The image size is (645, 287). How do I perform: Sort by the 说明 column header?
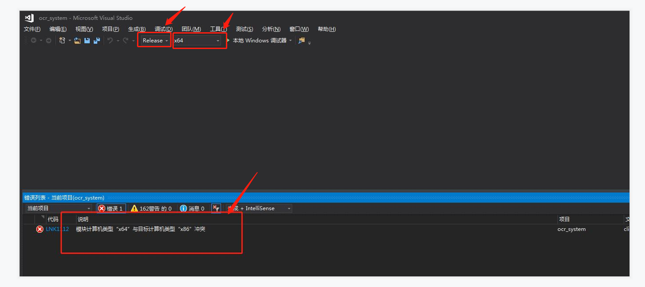coord(317,219)
